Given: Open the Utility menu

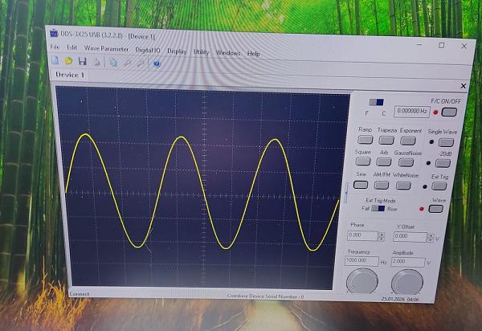Looking at the screenshot, I should click(x=201, y=52).
